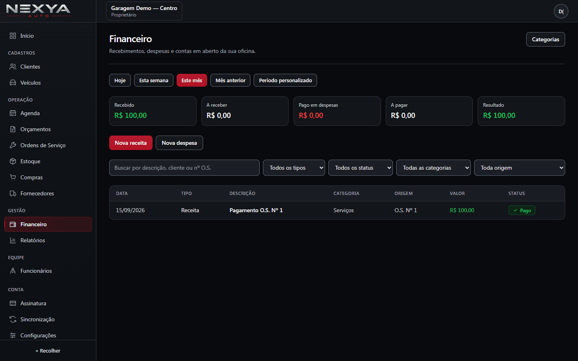Click the Financeiro wallet icon
This screenshot has width=578, height=361.
click(13, 224)
